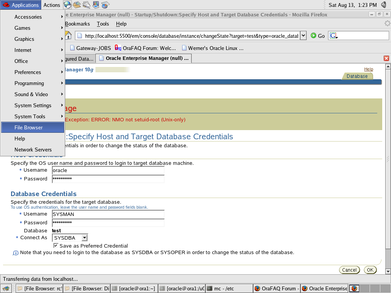Image resolution: width=391 pixels, height=293 pixels.
Task: Expand the Accessories submenu
Action: tap(33, 17)
